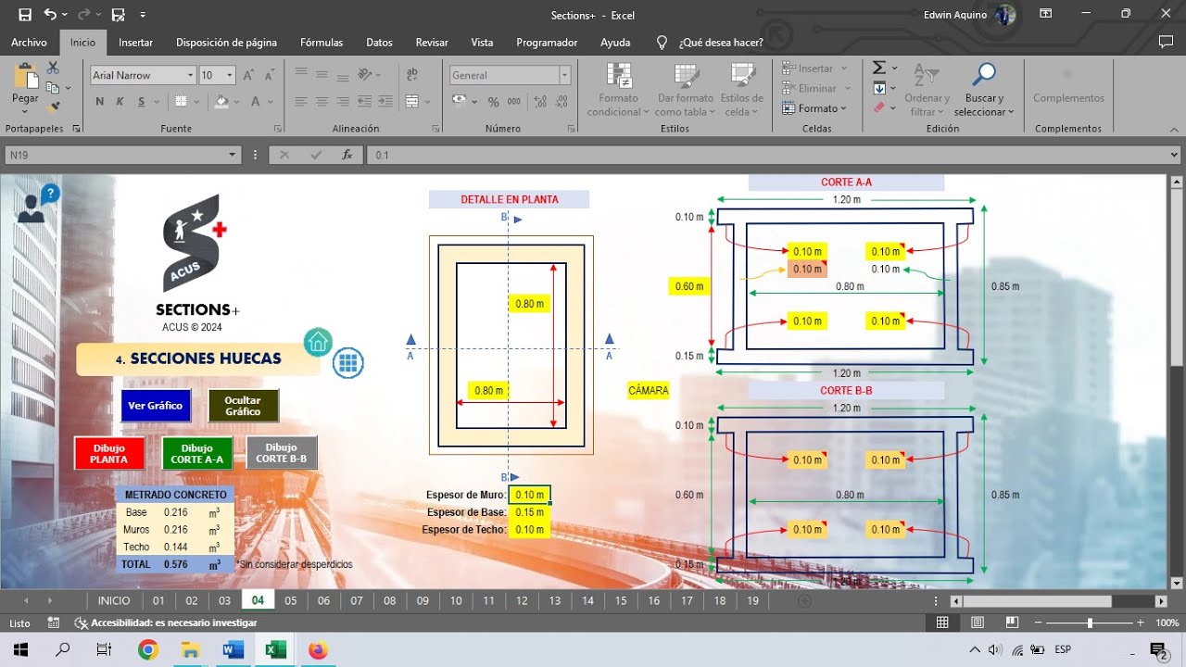Screen dimensions: 1186x667
Task: Decrease font size with small A
Action: [x=269, y=75]
